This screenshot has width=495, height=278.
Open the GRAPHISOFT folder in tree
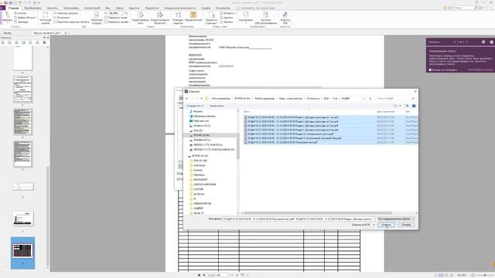click(200, 179)
